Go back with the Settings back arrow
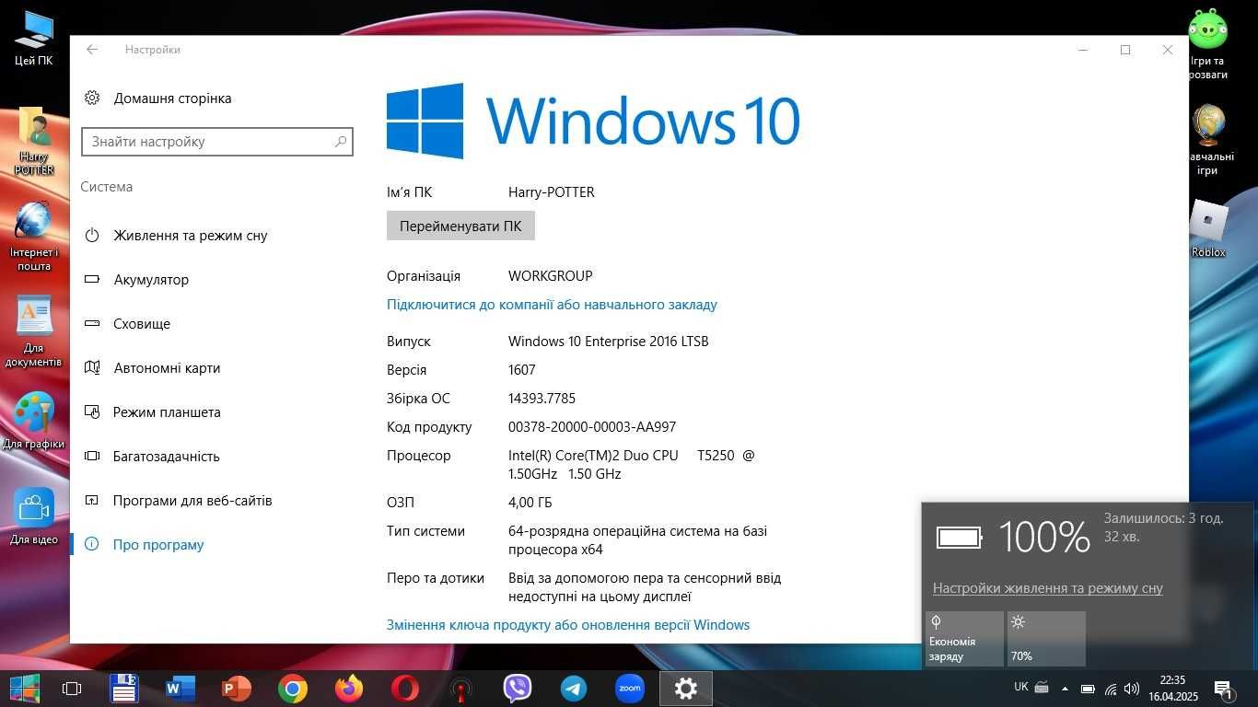The height and width of the screenshot is (707, 1258). (x=92, y=50)
